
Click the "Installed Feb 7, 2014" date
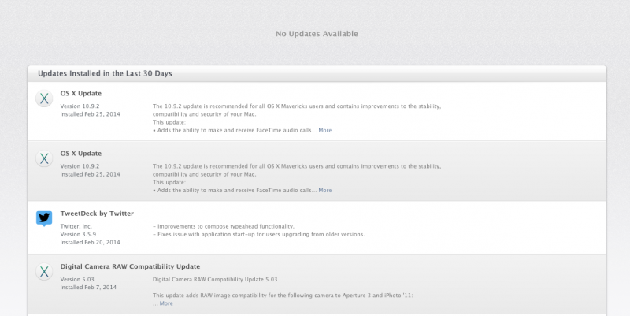click(x=88, y=287)
